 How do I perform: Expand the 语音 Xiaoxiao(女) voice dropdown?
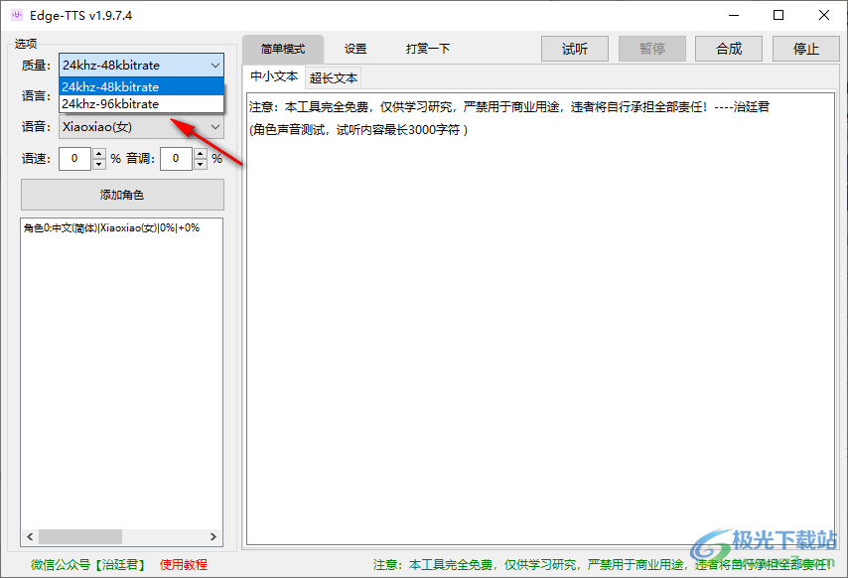point(215,127)
